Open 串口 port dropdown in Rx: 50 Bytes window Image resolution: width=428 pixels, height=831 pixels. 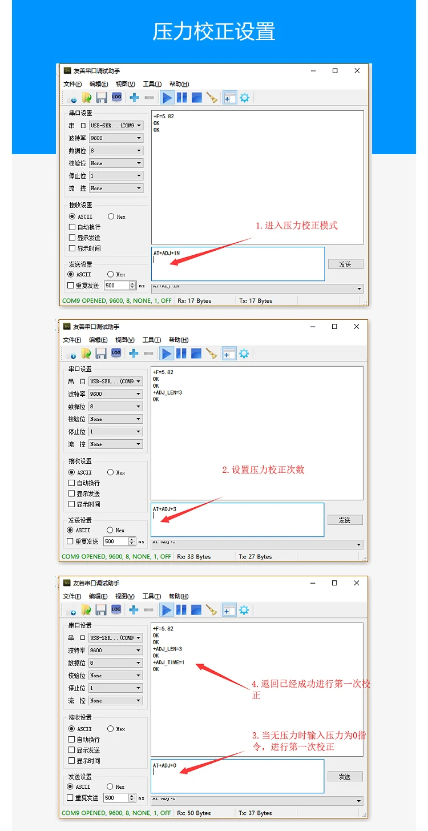pyautogui.click(x=116, y=638)
